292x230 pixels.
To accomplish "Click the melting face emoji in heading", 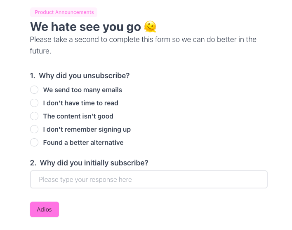I will (x=150, y=27).
